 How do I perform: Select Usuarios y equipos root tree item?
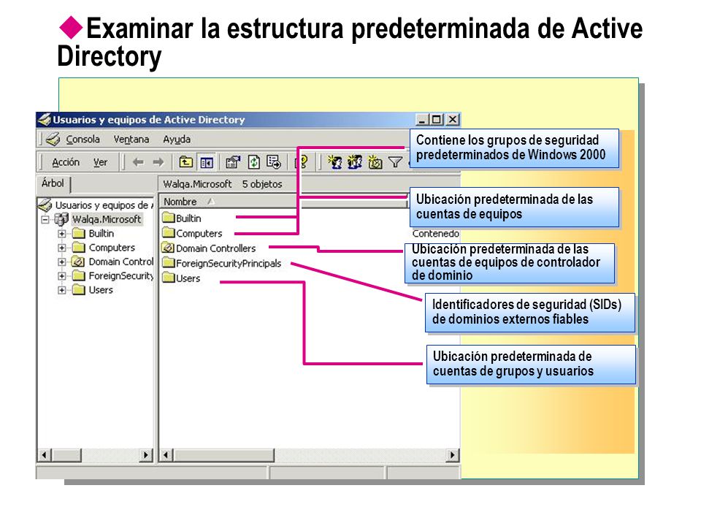104,205
